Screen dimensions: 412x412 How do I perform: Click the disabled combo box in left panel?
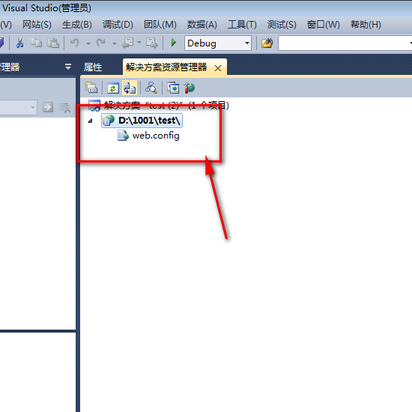coord(18,107)
